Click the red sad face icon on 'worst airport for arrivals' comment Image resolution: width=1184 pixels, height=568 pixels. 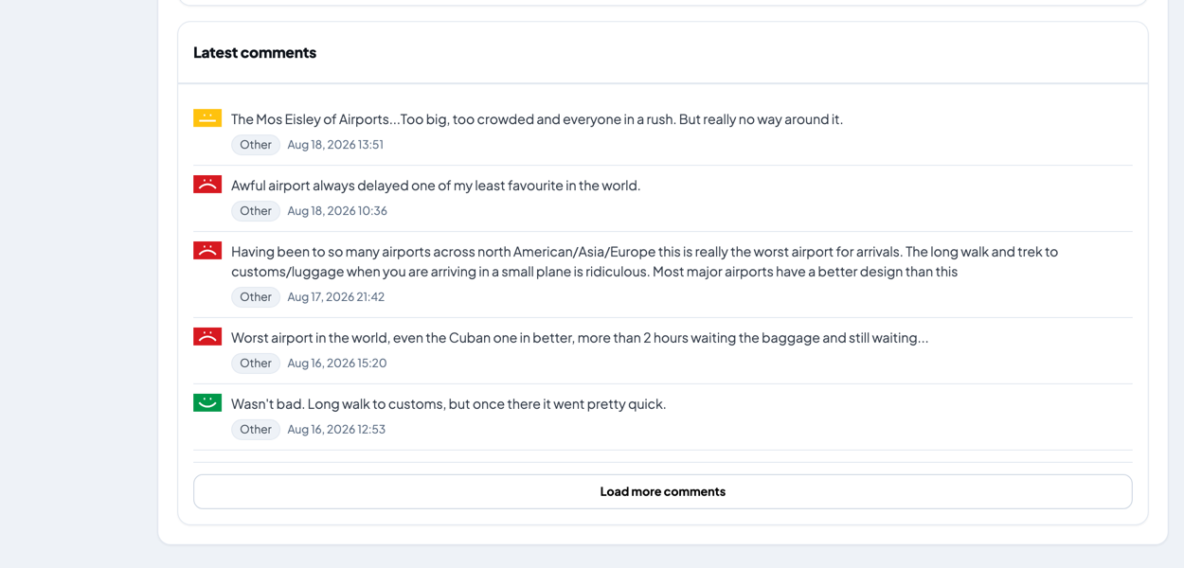coord(207,251)
